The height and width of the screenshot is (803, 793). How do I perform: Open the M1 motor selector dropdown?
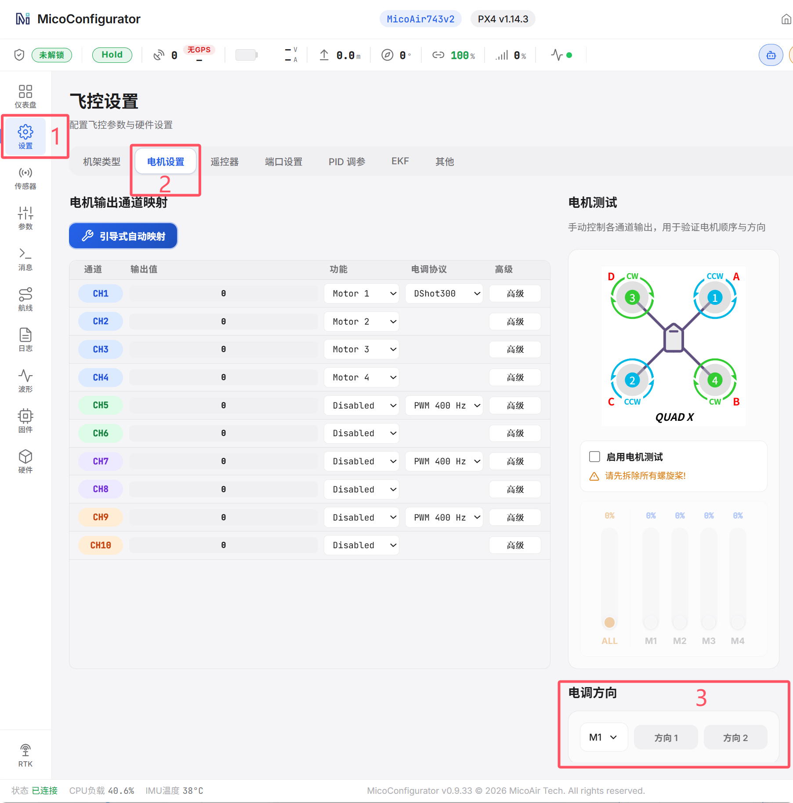click(x=604, y=737)
